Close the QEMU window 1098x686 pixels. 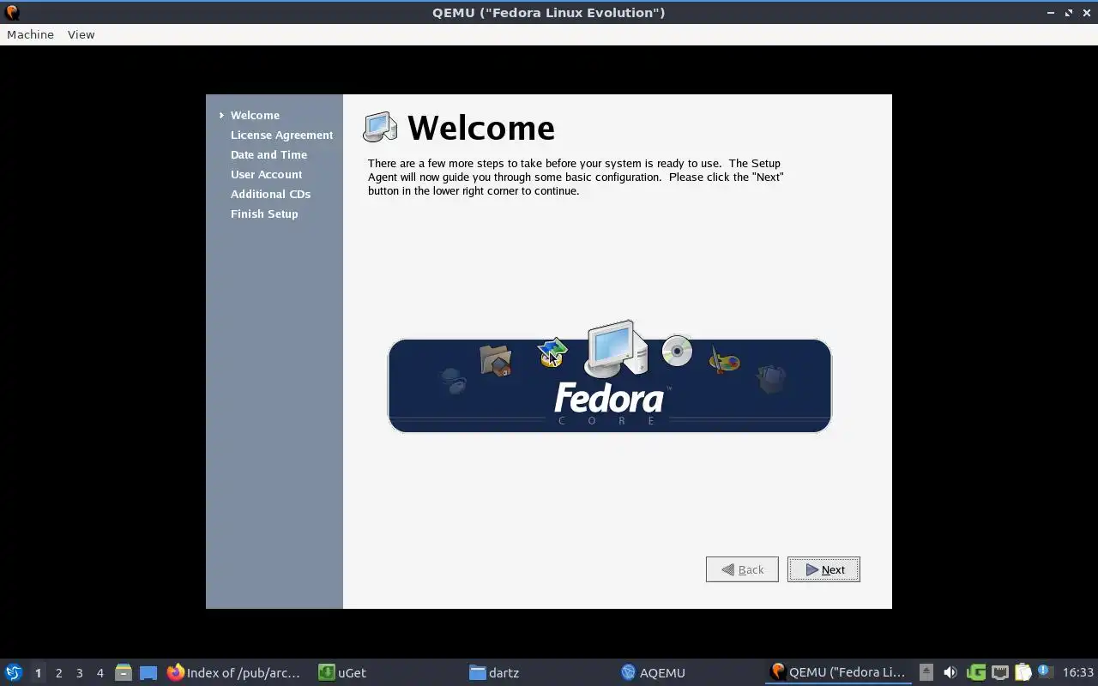pos(1086,12)
